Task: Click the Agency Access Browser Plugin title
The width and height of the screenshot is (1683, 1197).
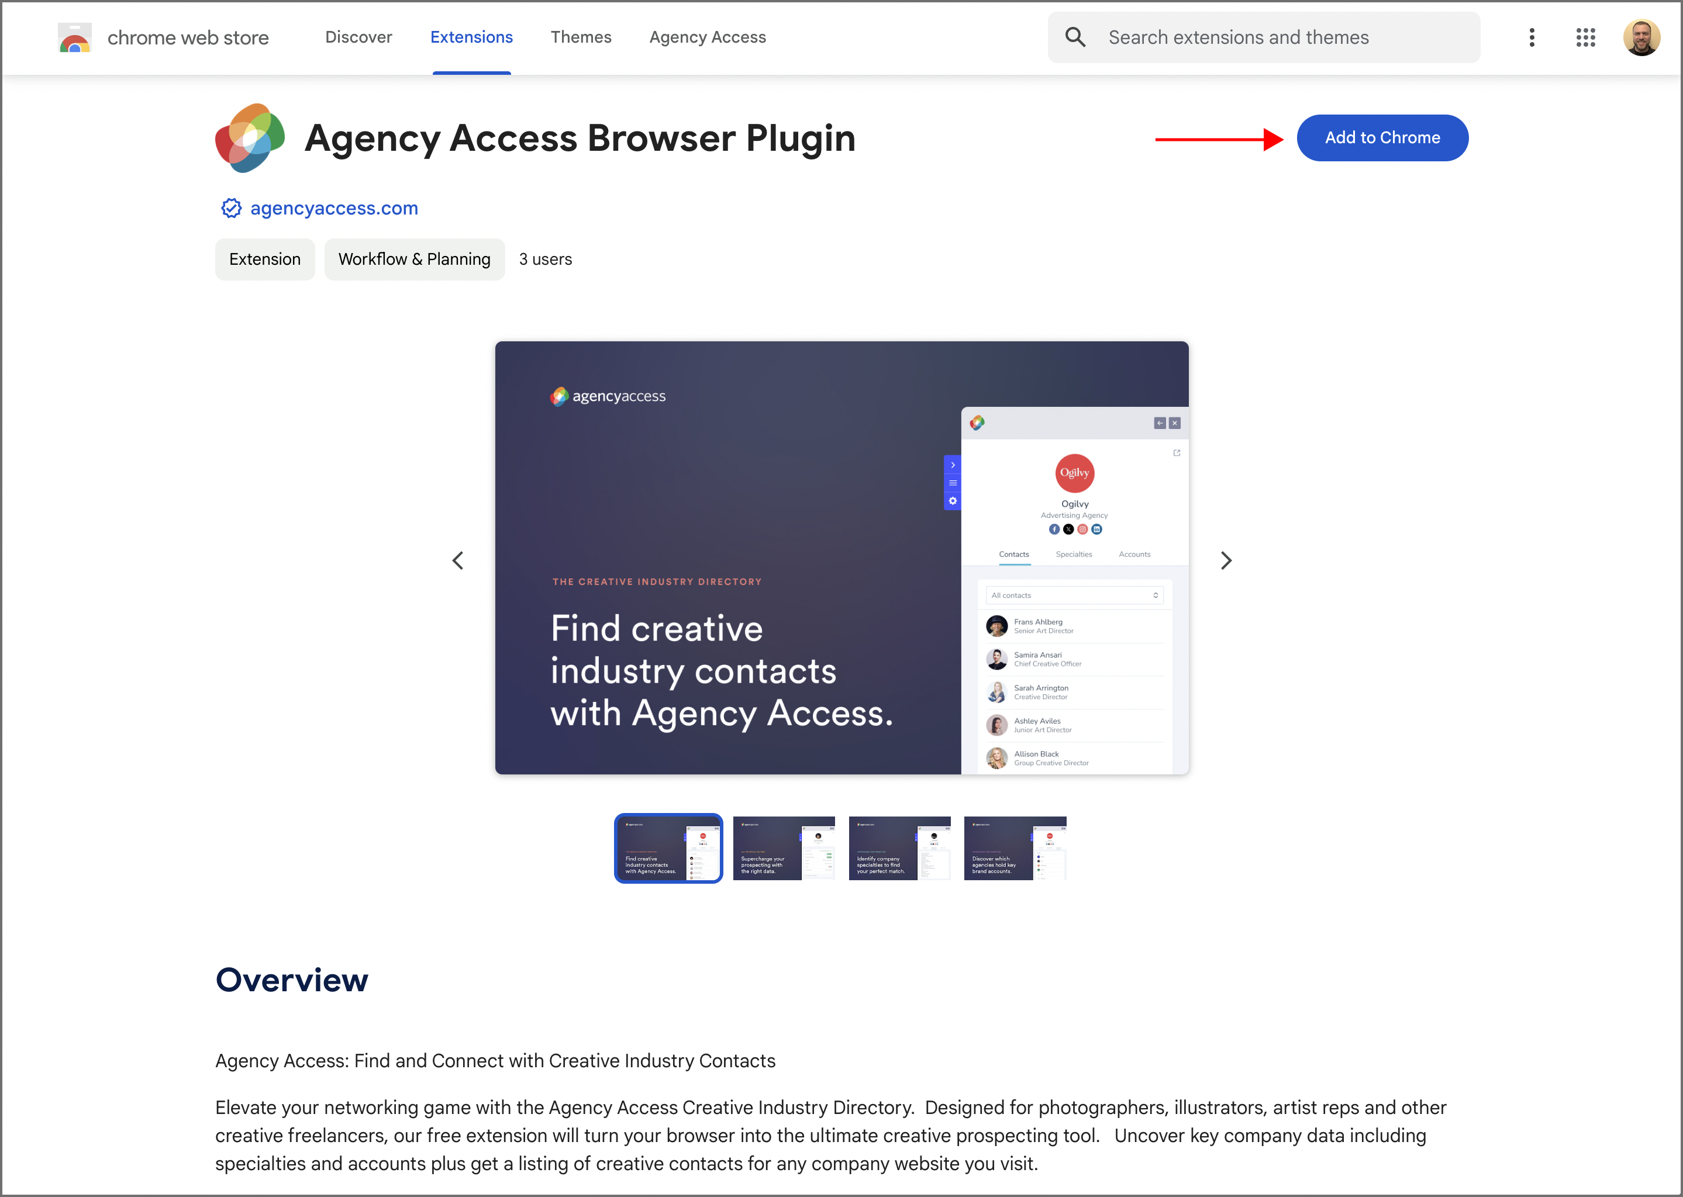Action: tap(580, 138)
